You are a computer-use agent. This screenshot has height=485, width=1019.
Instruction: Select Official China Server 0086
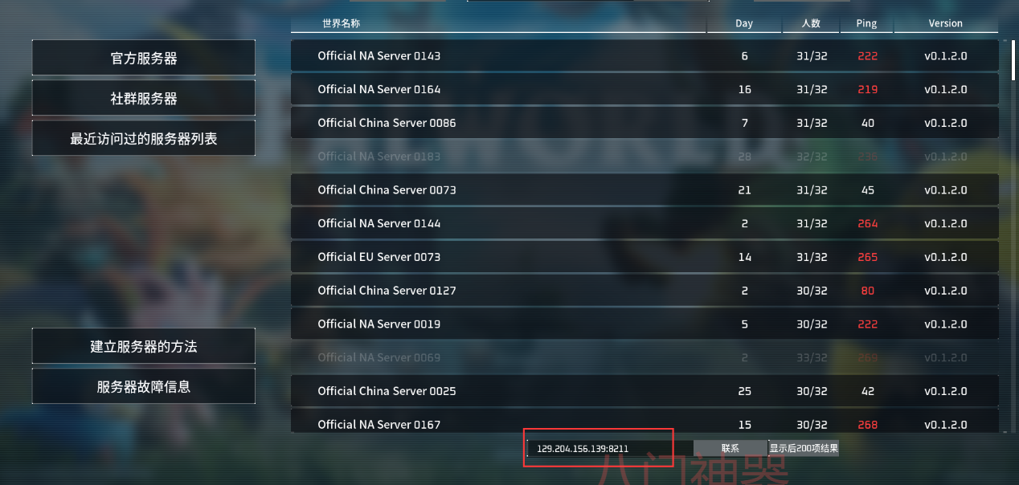tap(645, 123)
